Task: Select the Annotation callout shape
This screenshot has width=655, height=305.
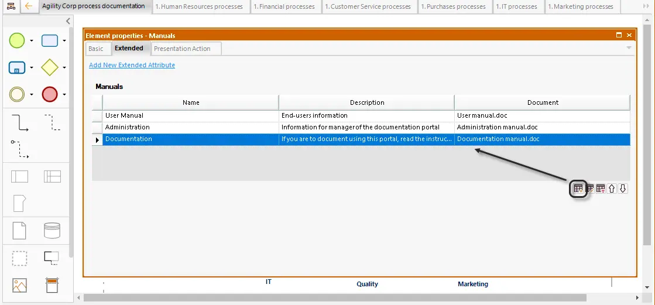Action: pos(52,258)
